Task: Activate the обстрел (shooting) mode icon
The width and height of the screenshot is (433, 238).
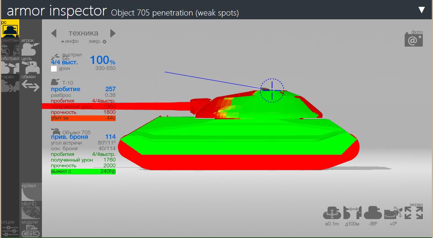Action: point(10,65)
